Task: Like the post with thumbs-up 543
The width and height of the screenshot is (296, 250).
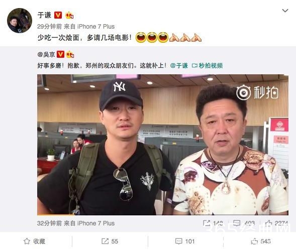Action: click(x=261, y=241)
